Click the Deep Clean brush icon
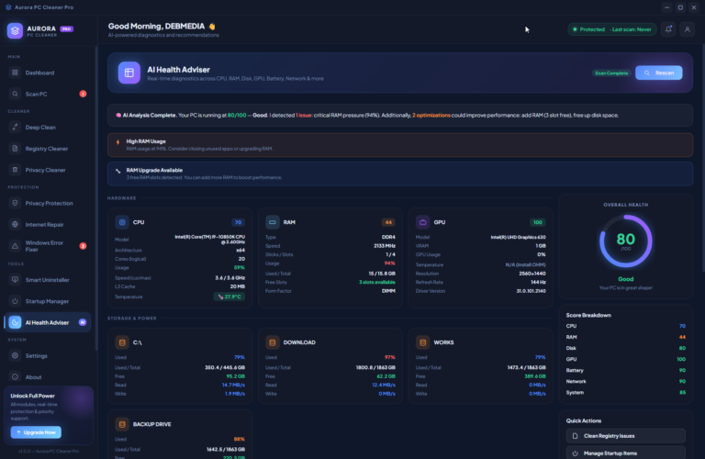 pos(15,128)
